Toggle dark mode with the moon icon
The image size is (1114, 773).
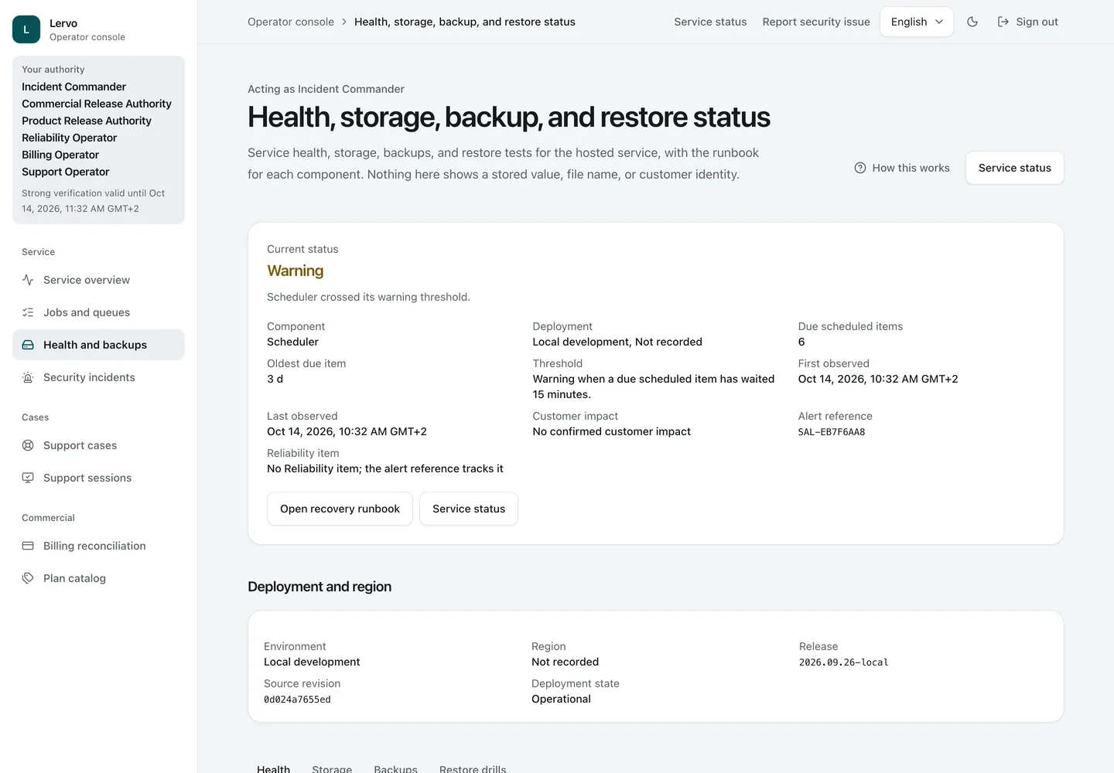972,22
